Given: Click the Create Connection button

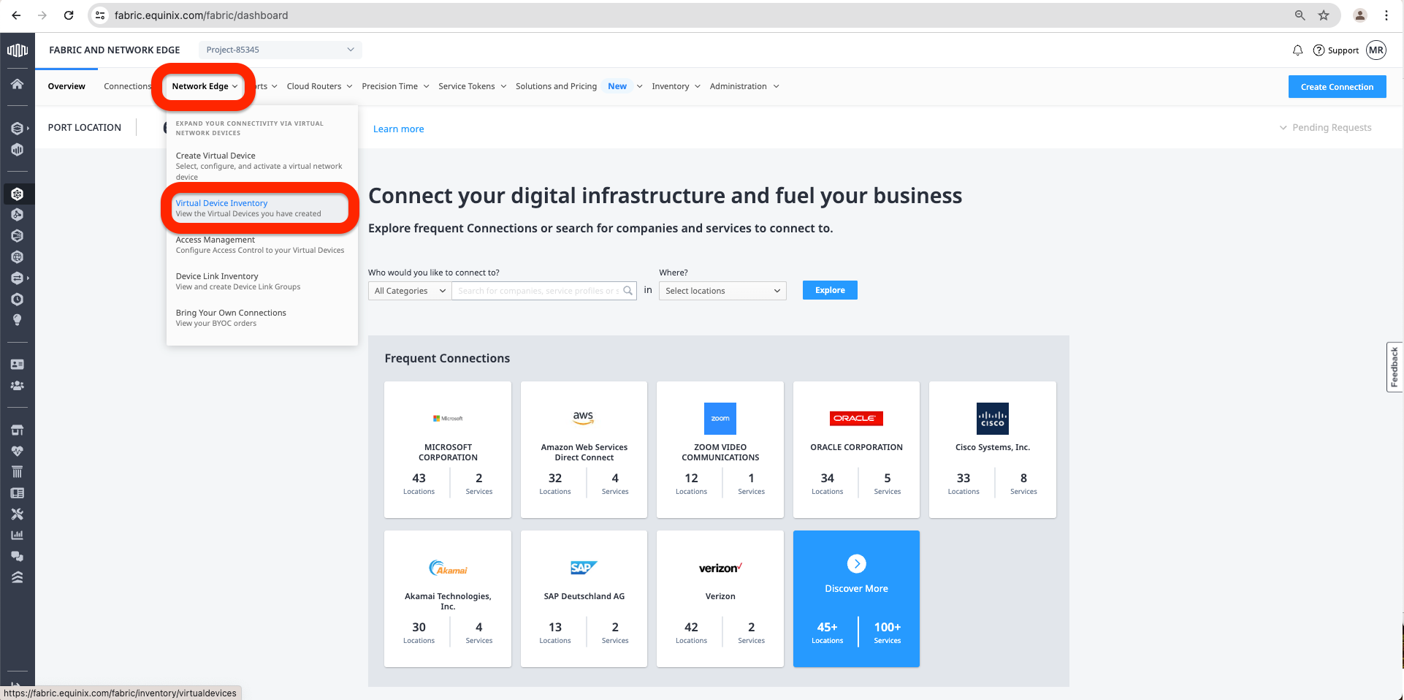Looking at the screenshot, I should (x=1336, y=87).
